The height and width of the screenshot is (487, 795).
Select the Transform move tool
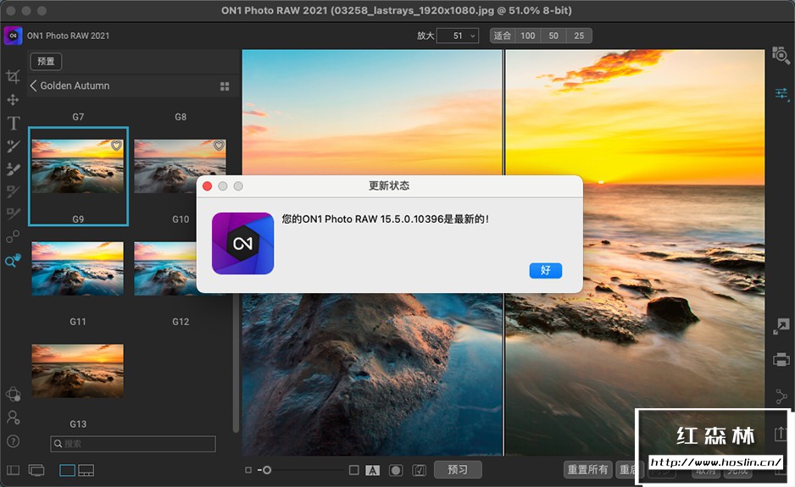[x=13, y=100]
